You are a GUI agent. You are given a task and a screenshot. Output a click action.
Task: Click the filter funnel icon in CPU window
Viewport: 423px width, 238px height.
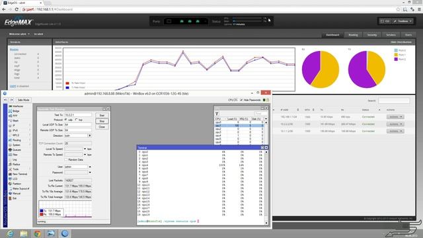click(x=217, y=114)
